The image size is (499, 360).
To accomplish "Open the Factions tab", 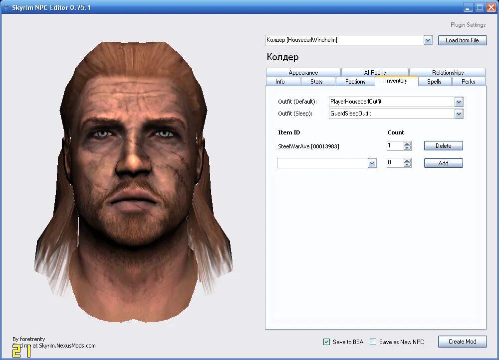I will point(355,82).
